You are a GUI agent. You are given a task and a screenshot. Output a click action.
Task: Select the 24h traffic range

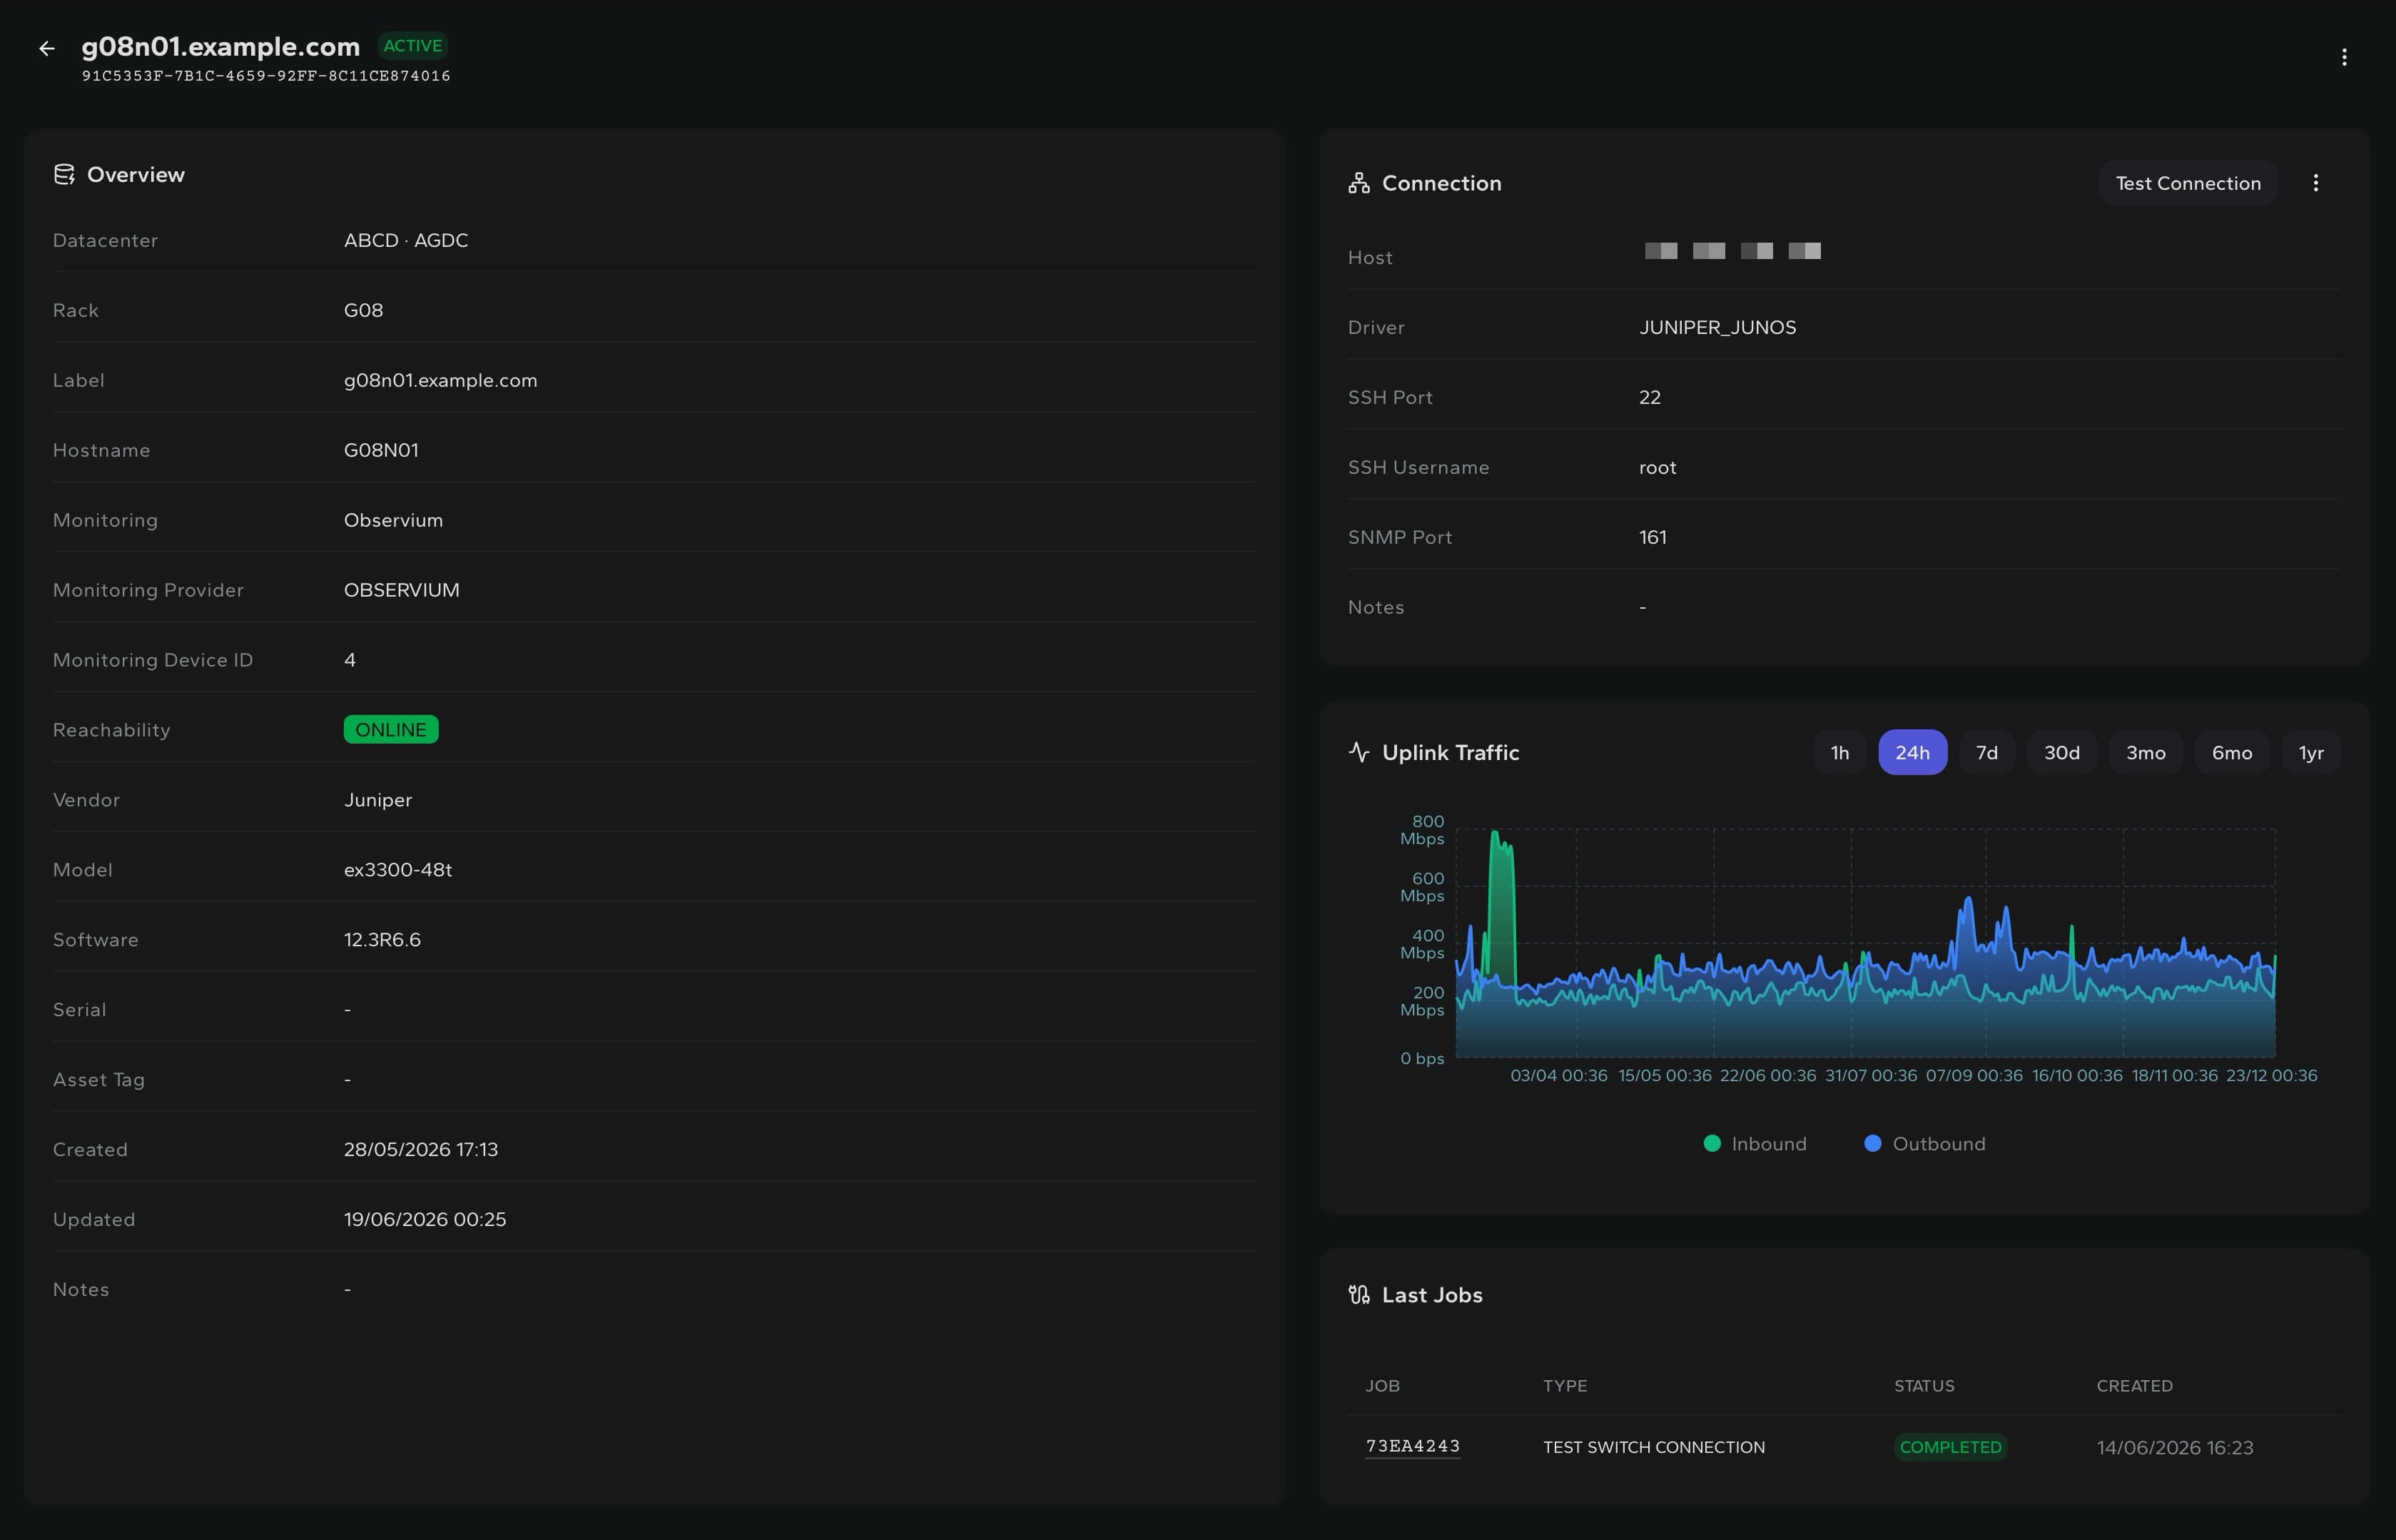click(x=1912, y=753)
